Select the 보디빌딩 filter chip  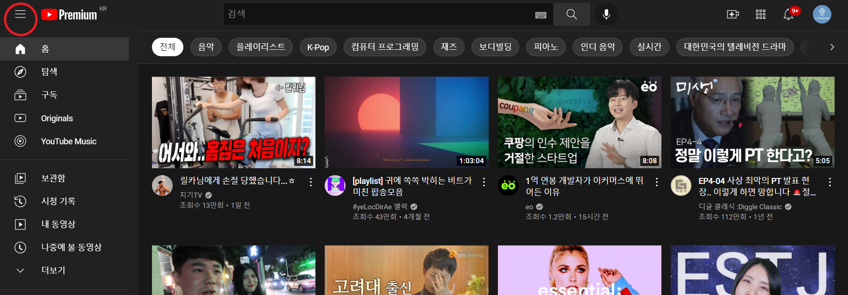tap(495, 47)
